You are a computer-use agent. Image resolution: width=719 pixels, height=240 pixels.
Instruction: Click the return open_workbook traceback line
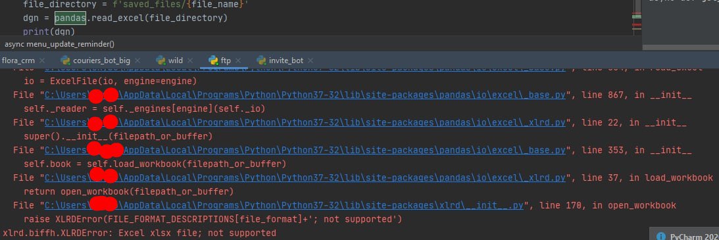point(128,191)
